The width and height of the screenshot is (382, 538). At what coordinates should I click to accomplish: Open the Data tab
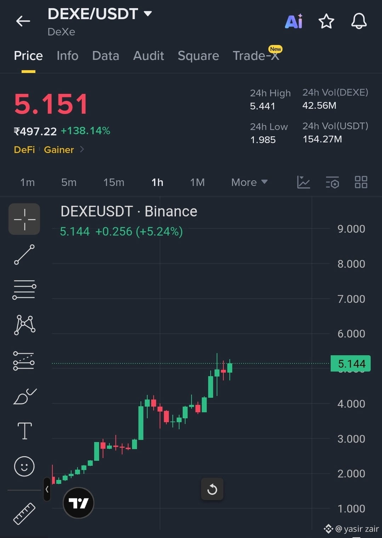pos(106,56)
